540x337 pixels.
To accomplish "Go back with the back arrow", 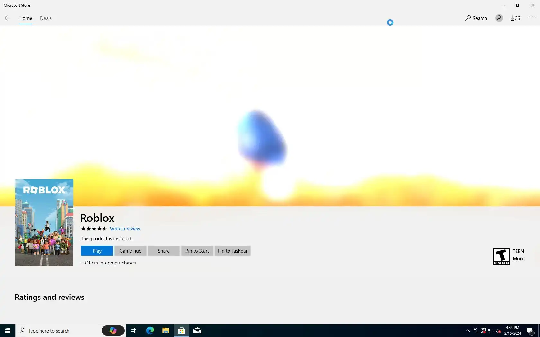I will [x=8, y=18].
